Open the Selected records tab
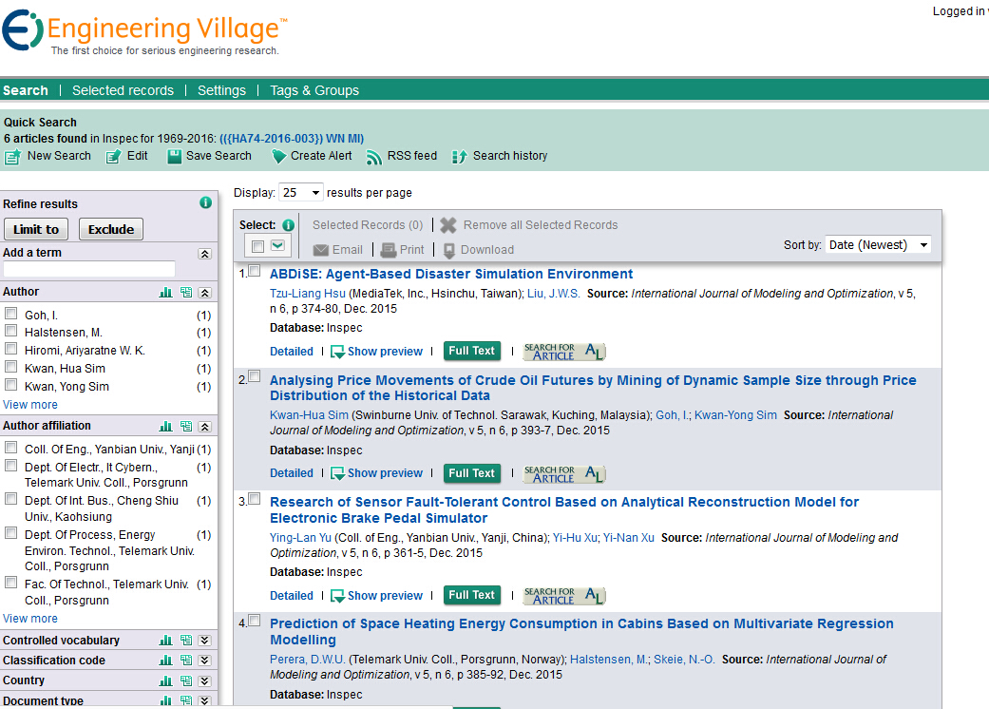 (123, 90)
